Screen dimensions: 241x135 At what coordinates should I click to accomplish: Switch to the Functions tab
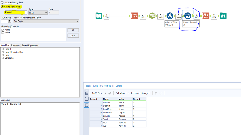click(15, 45)
